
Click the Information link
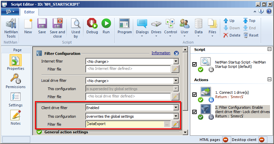pyautogui.click(x=161, y=53)
